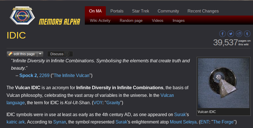Follow the Surak's link before katric ark
The image size is (253, 128).
coord(180,114)
